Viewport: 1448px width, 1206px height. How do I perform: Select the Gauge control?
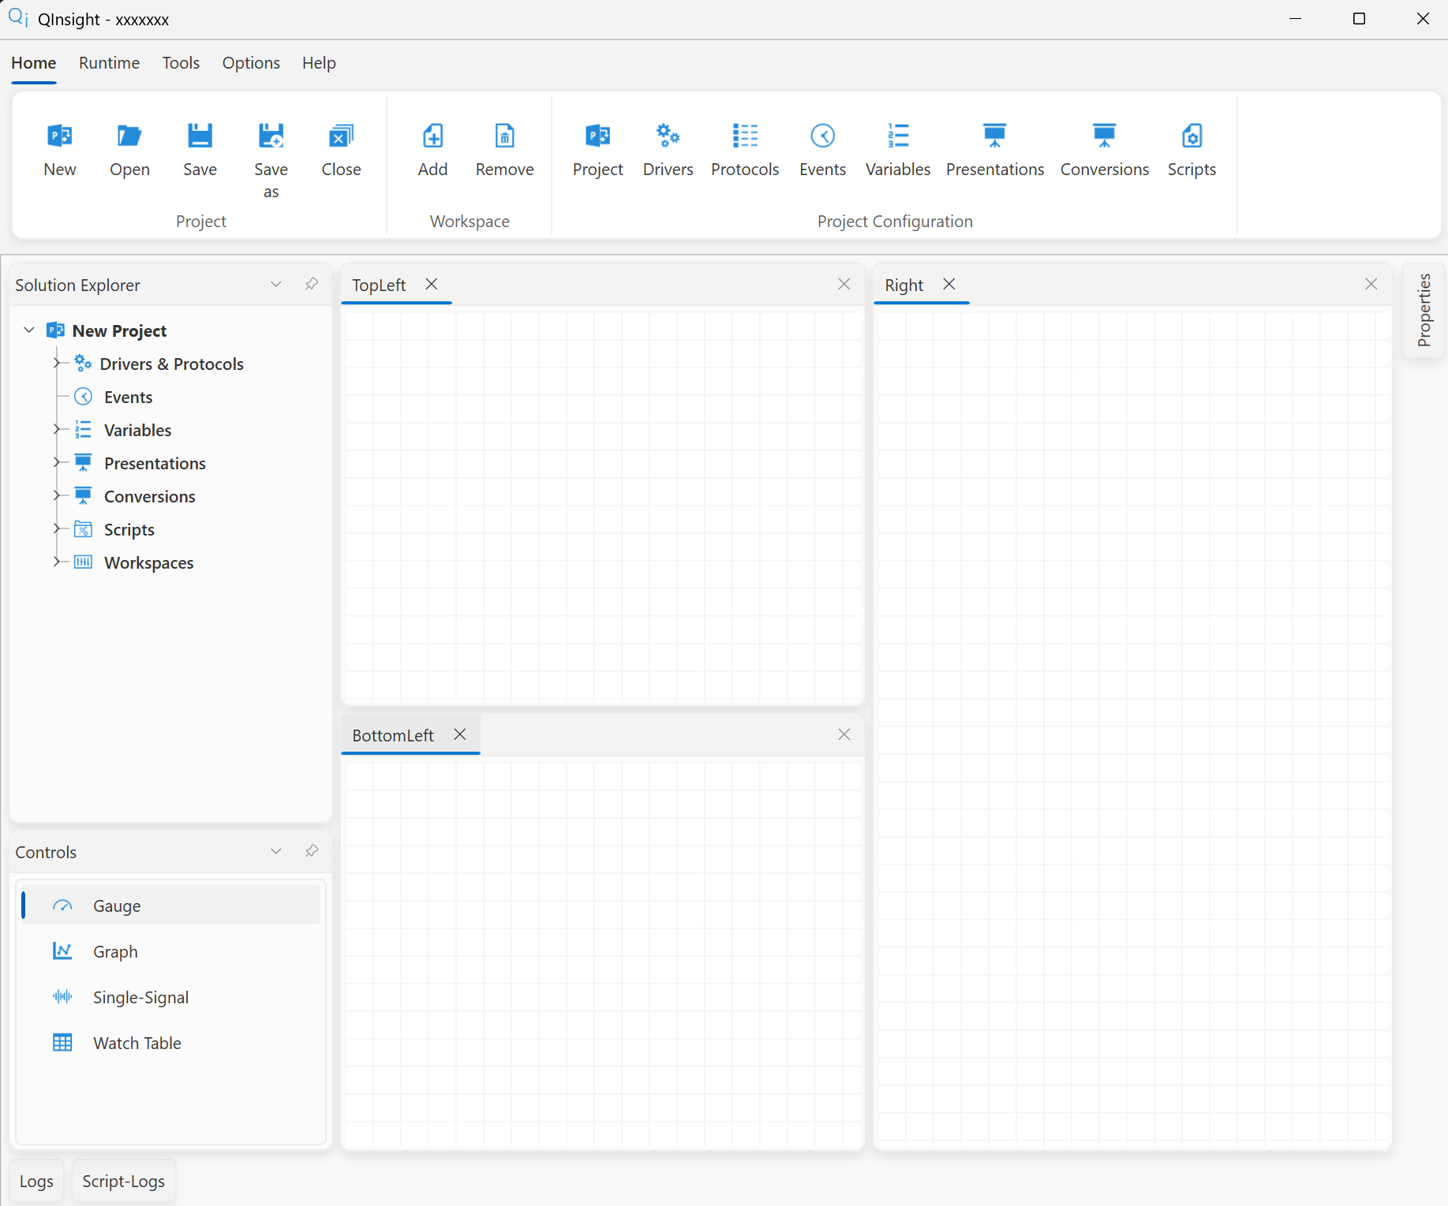tap(170, 905)
